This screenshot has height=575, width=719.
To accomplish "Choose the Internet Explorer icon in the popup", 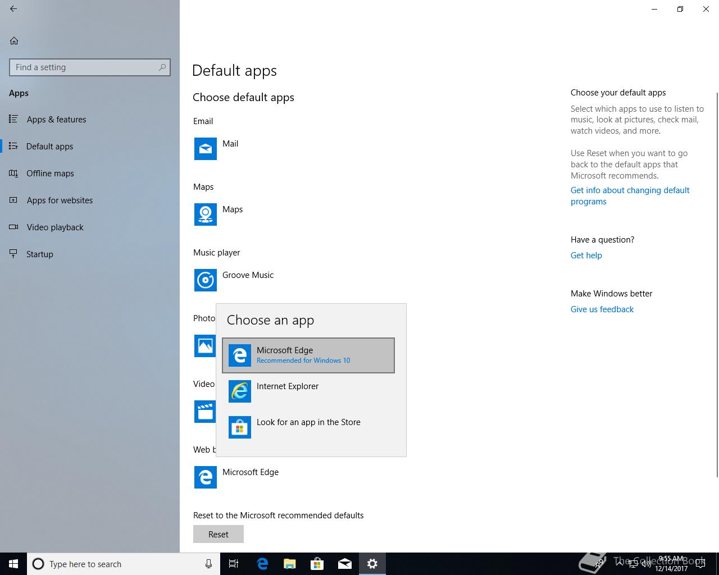I will pyautogui.click(x=240, y=391).
